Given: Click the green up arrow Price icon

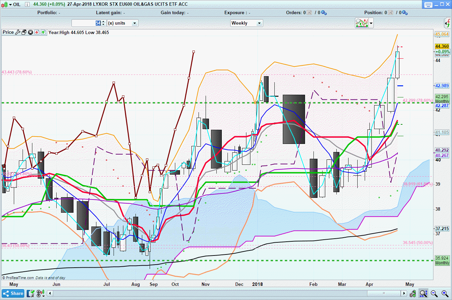Looking at the screenshot, I should [x=43, y=32].
